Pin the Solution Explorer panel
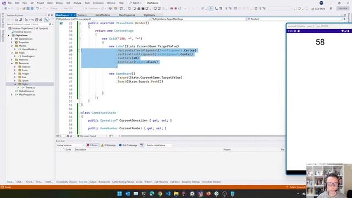 click(x=49, y=15)
